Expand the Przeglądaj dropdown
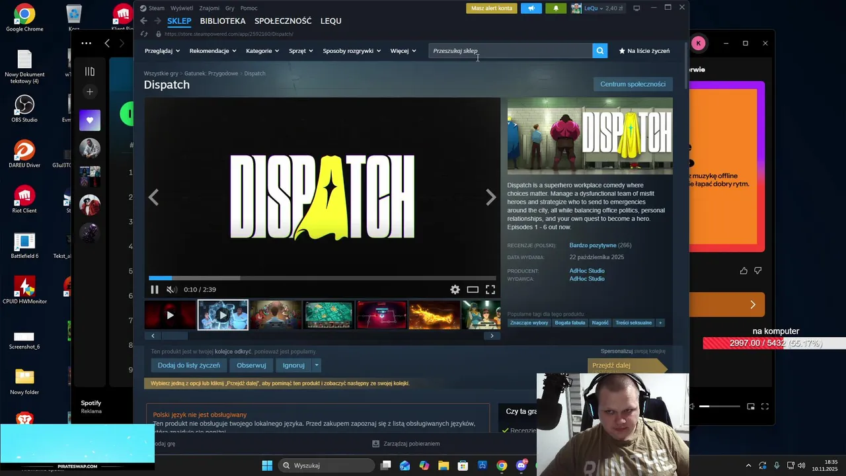Viewport: 846px width, 476px height. point(162,51)
